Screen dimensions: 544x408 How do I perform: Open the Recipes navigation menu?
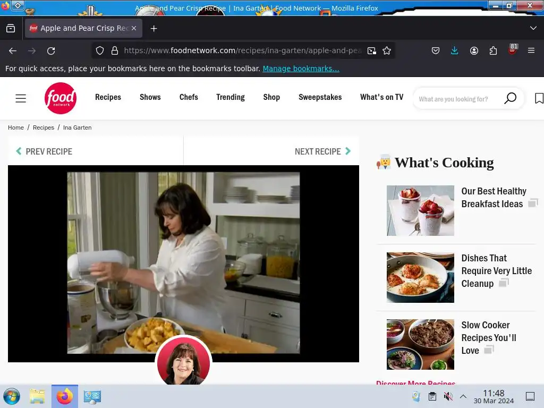(108, 97)
